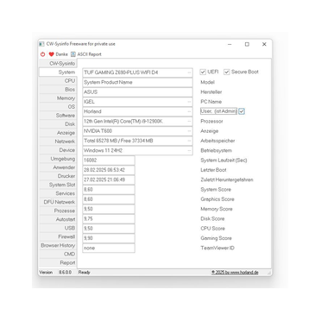Open the CW-Sysinfo tab

pyautogui.click(x=58, y=63)
